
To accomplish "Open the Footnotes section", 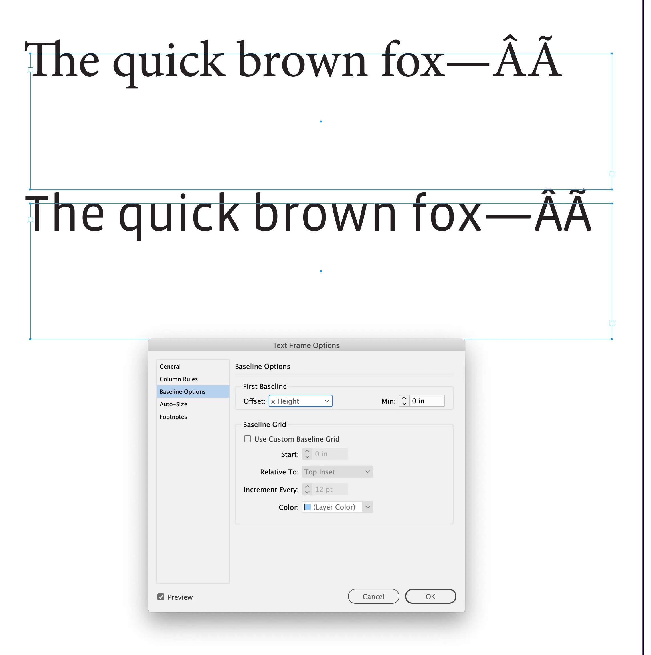I will pos(173,417).
